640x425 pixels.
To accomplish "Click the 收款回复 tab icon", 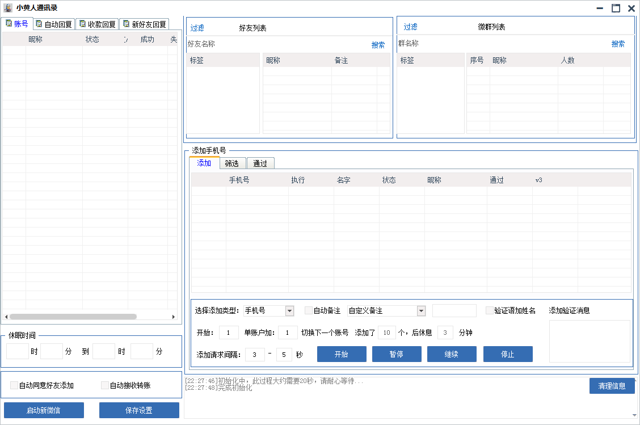I will click(x=83, y=24).
